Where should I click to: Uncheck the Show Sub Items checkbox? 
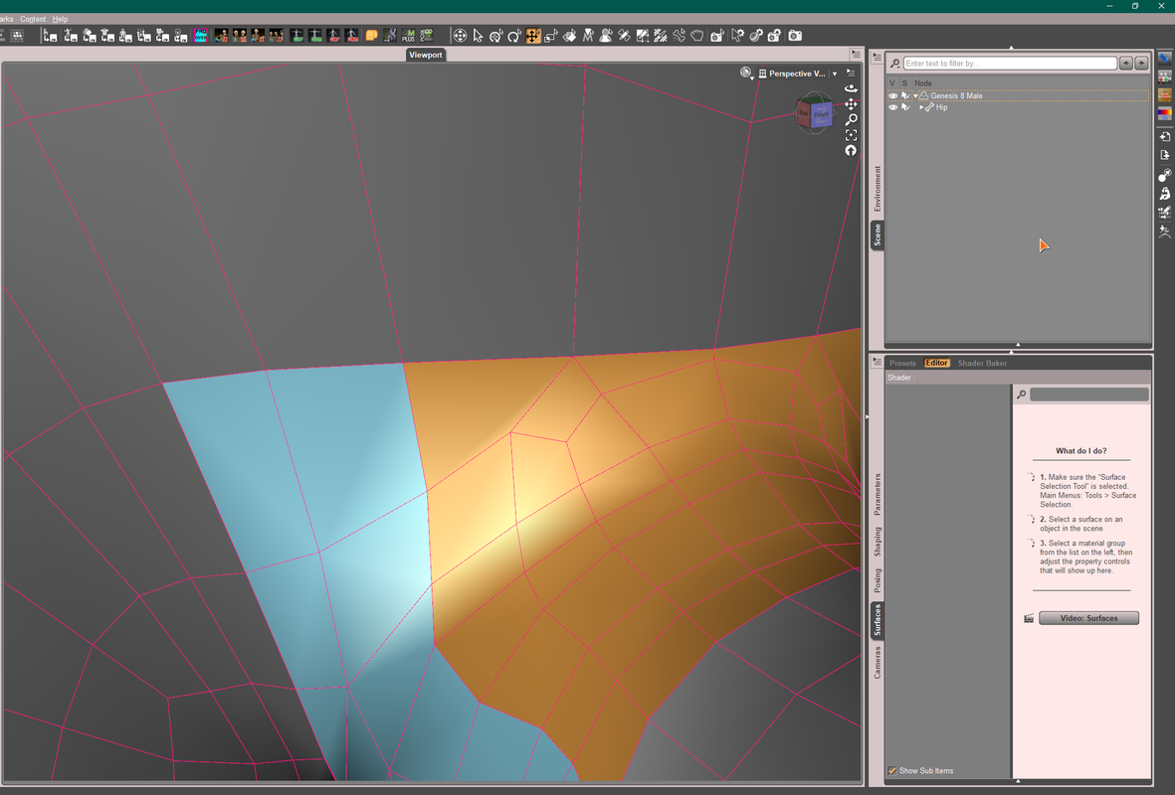click(892, 770)
